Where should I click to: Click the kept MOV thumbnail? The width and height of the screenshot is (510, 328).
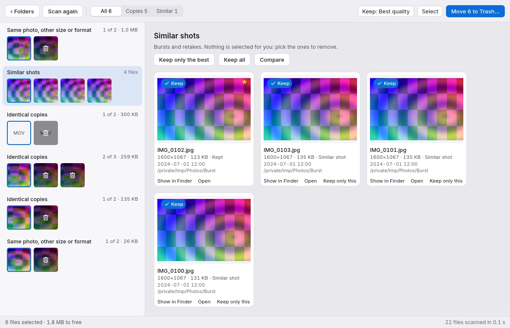(19, 133)
